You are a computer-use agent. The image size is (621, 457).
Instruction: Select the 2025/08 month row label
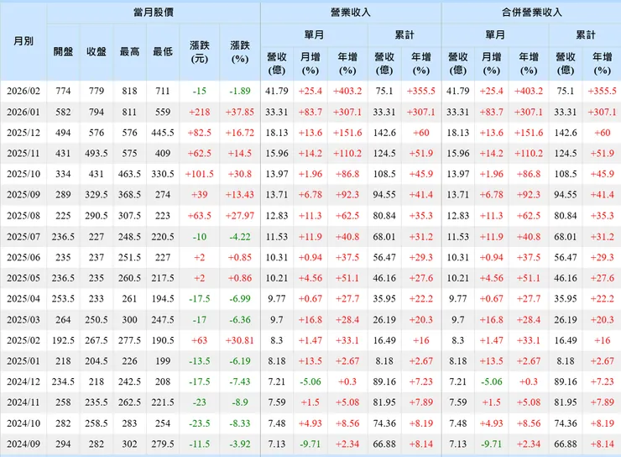pyautogui.click(x=23, y=216)
